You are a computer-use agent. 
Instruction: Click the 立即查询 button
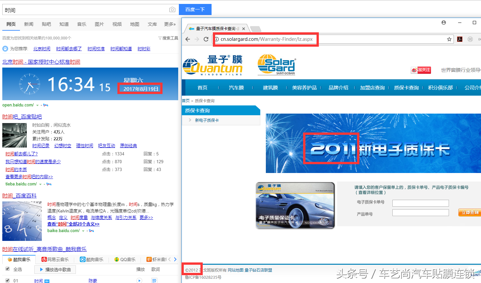click(x=470, y=212)
